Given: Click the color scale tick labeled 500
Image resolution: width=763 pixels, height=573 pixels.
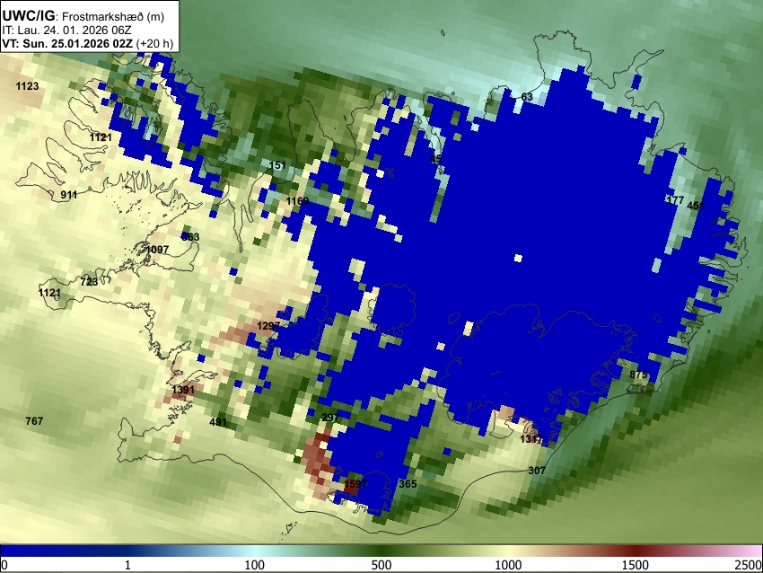Looking at the screenshot, I should coord(381,565).
